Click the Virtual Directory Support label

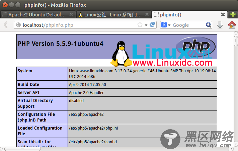(x=35, y=103)
